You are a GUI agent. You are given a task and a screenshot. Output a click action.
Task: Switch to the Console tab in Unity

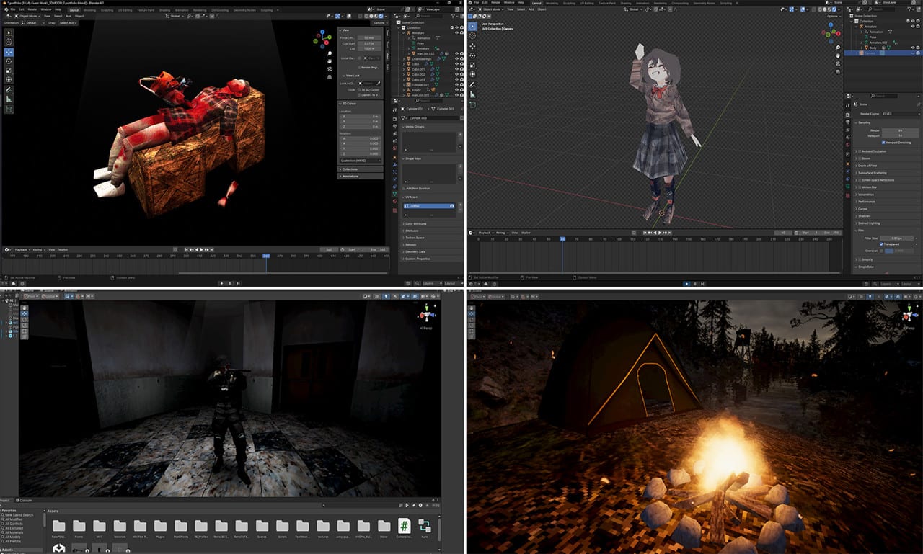pyautogui.click(x=25, y=500)
